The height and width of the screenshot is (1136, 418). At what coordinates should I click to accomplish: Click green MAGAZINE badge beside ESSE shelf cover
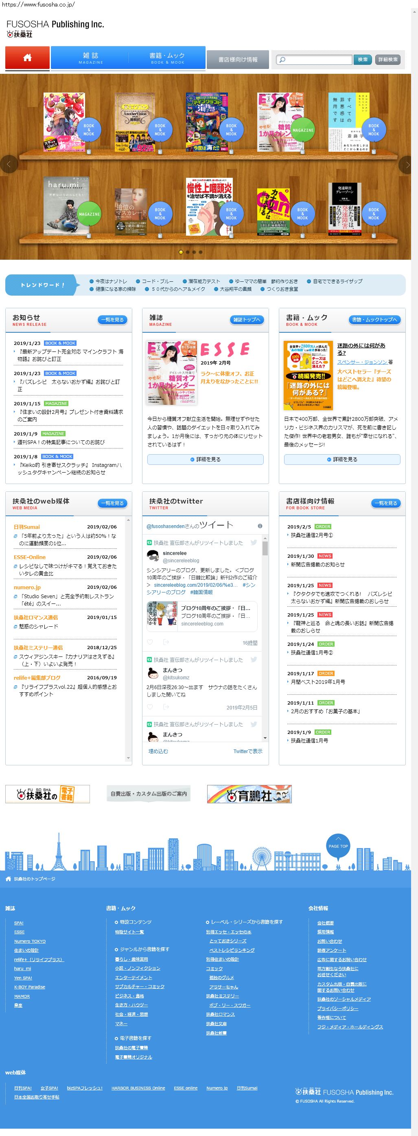point(303,130)
